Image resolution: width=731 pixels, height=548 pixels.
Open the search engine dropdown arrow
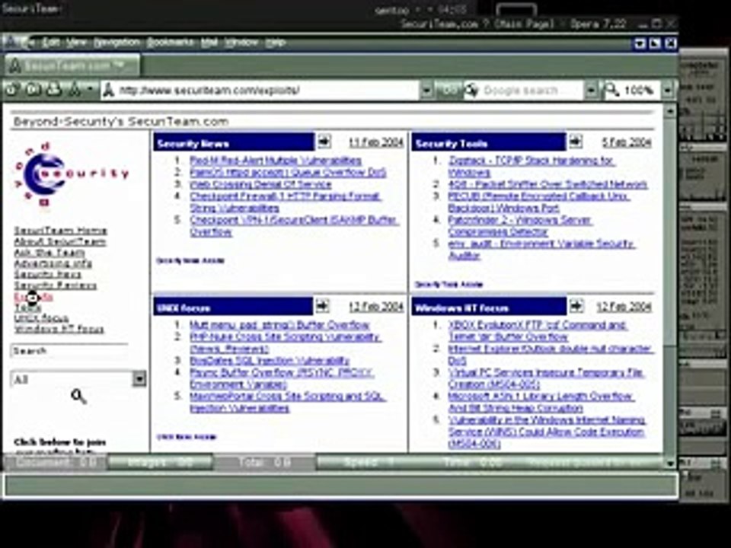pyautogui.click(x=591, y=90)
